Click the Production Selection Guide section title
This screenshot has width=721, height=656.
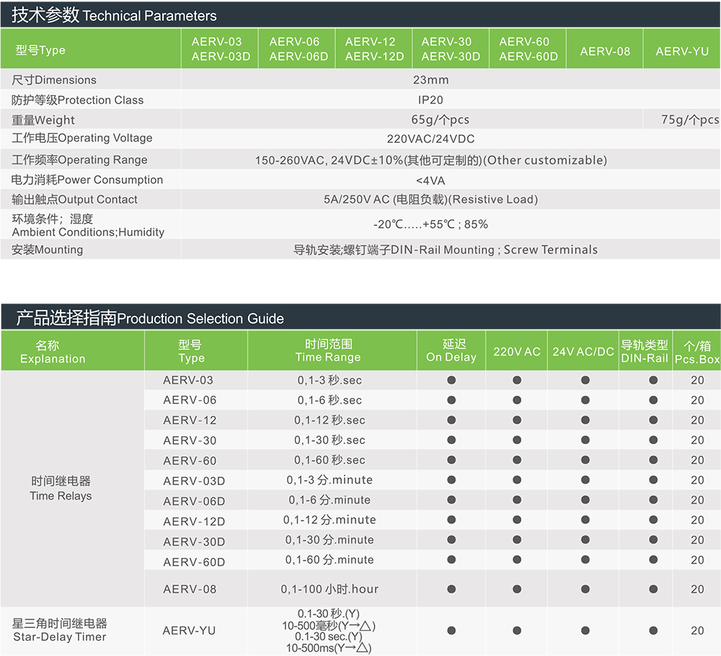[150, 318]
